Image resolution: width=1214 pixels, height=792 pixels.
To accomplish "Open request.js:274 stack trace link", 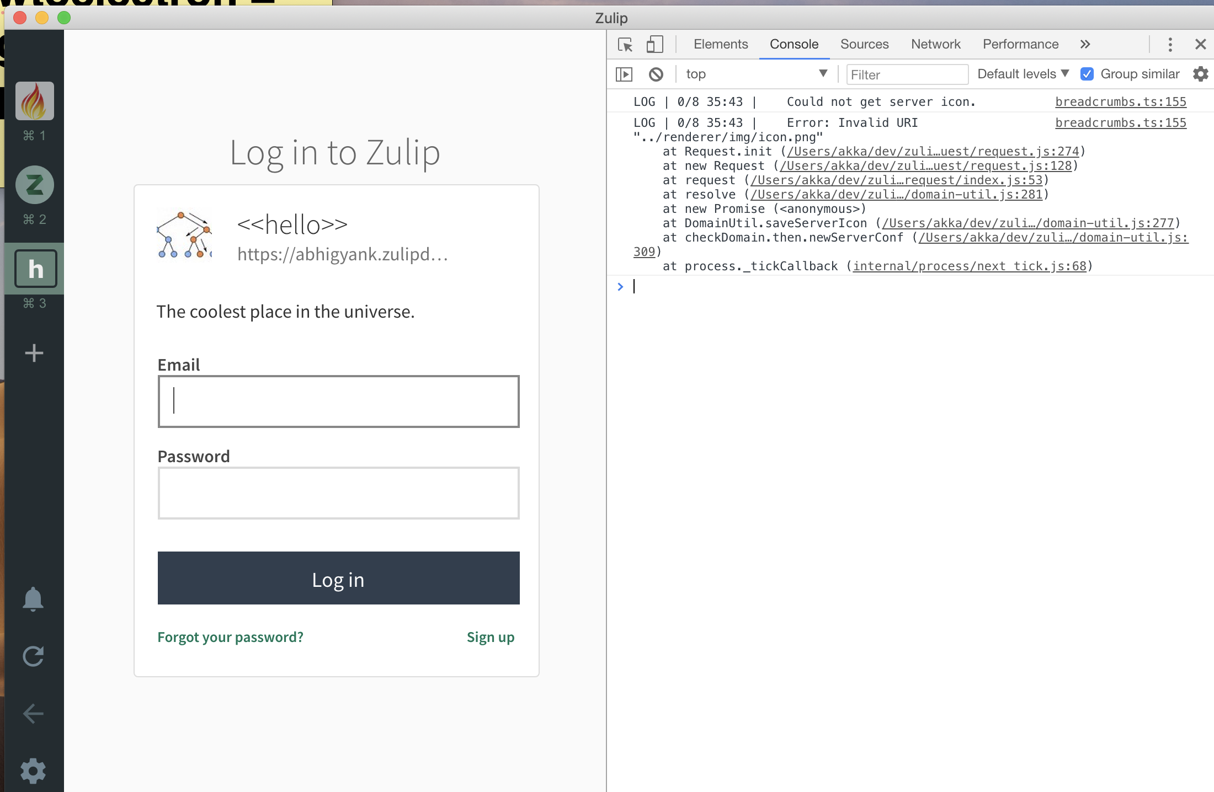I will [933, 152].
